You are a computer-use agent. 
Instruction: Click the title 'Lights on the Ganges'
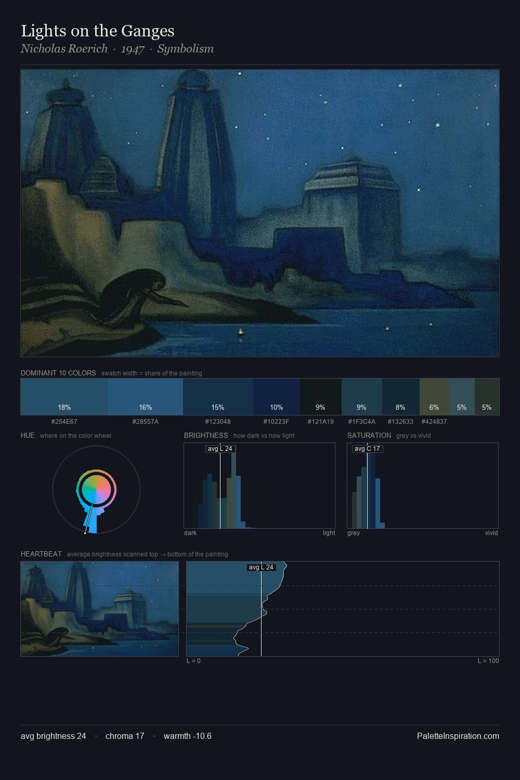coord(98,31)
